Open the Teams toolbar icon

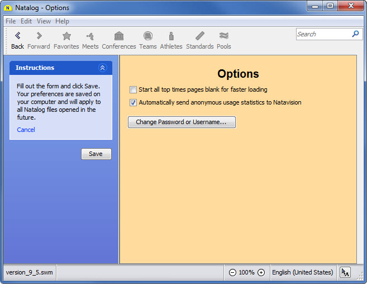(147, 36)
